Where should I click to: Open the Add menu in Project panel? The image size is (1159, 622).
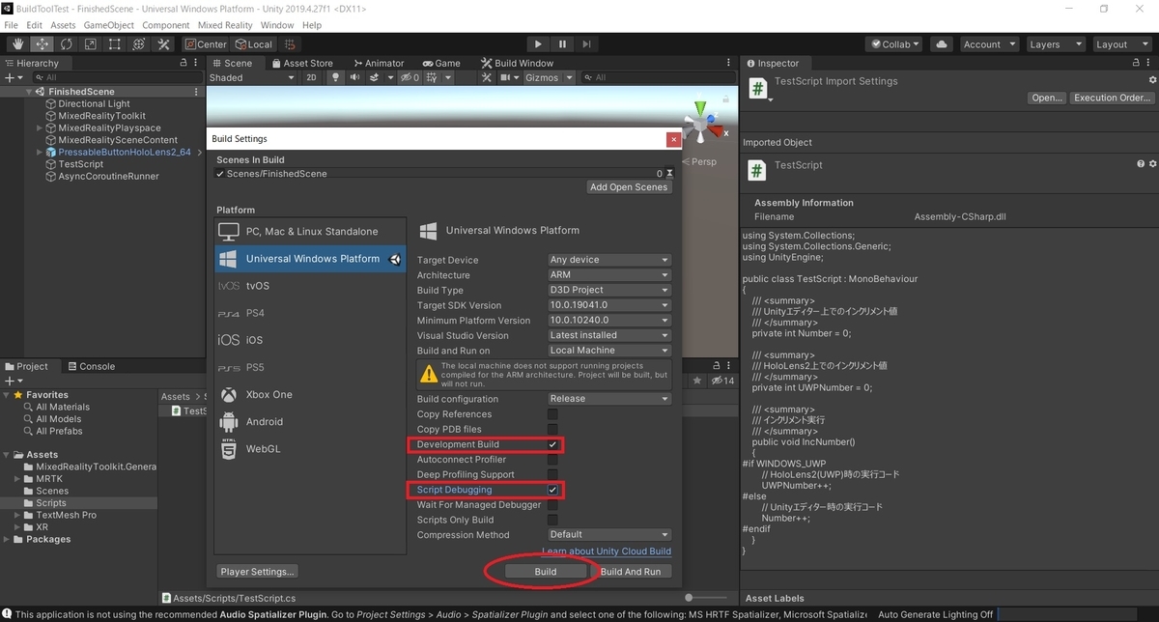coord(14,382)
